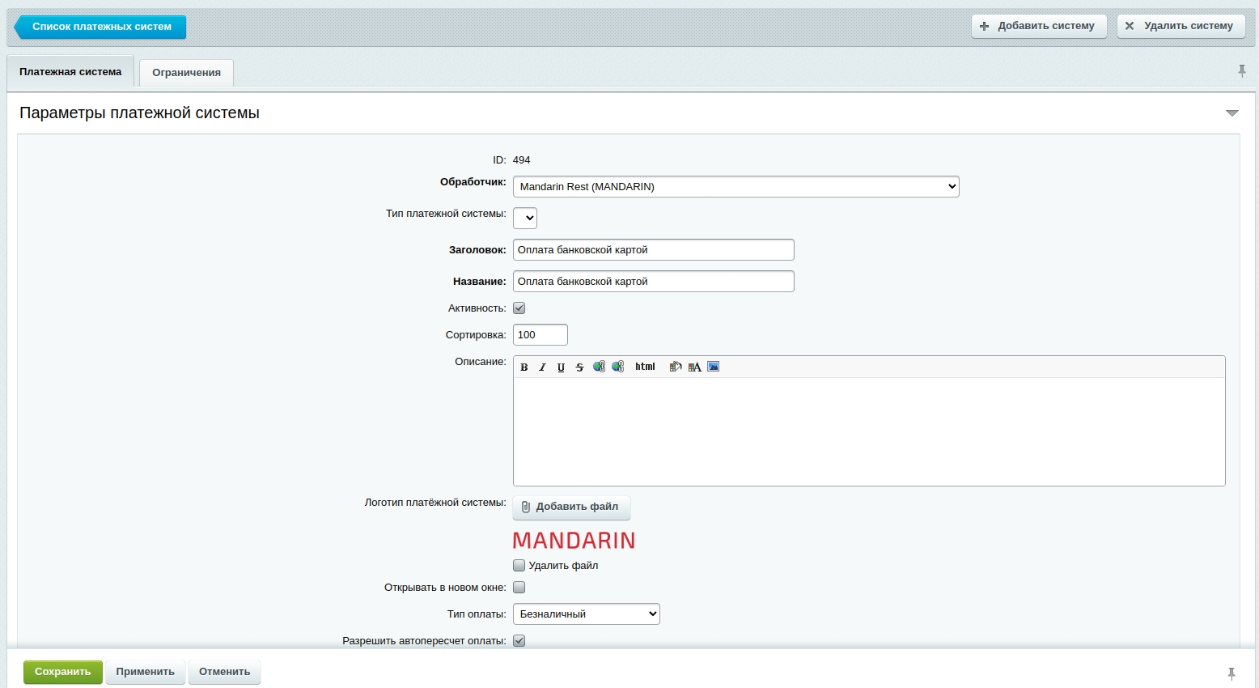Screen dimensions: 1259x688
Task: Click the Тип оплаты: label
Action: pos(477,614)
